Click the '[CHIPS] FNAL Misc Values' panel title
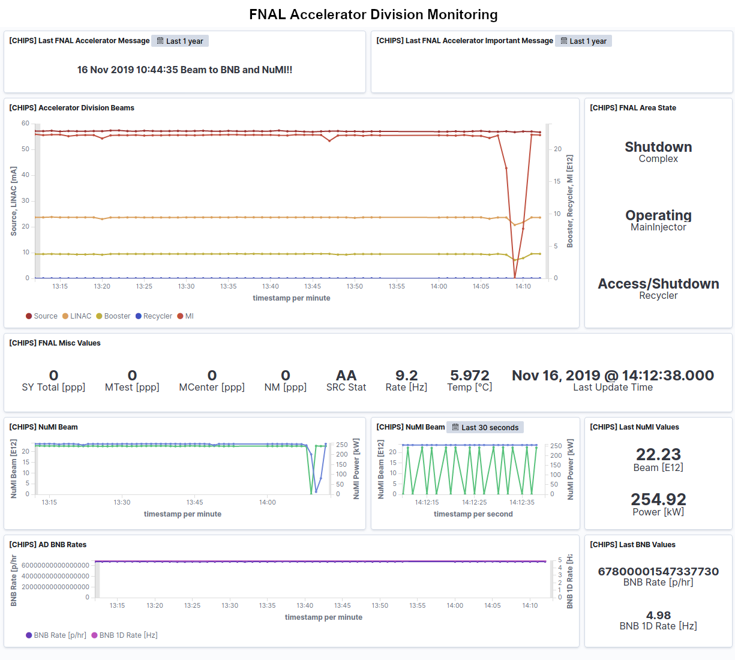The height and width of the screenshot is (660, 735). click(x=55, y=343)
